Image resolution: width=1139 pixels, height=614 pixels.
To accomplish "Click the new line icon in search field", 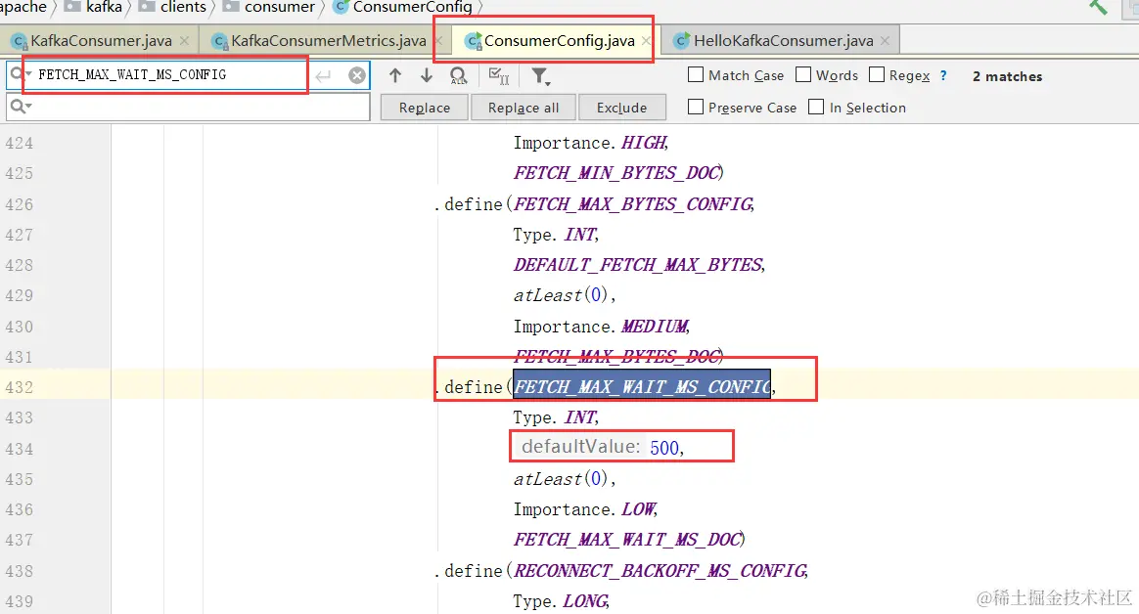I will (x=323, y=75).
